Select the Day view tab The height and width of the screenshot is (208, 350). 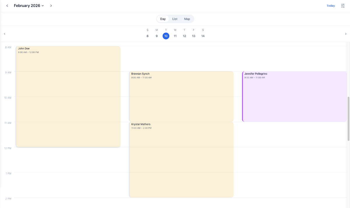coord(163,19)
